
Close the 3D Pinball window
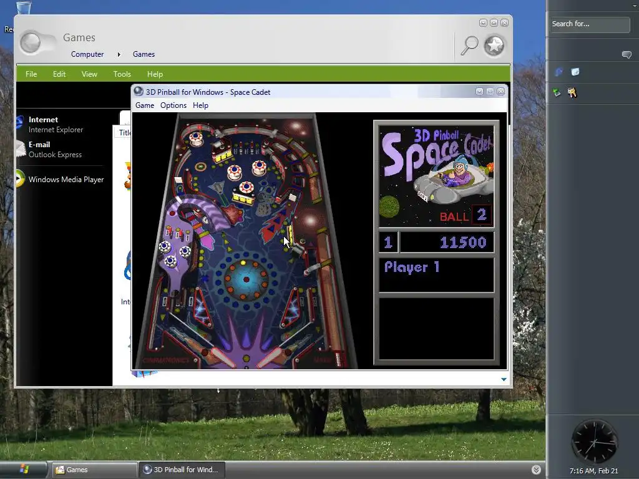pos(501,92)
